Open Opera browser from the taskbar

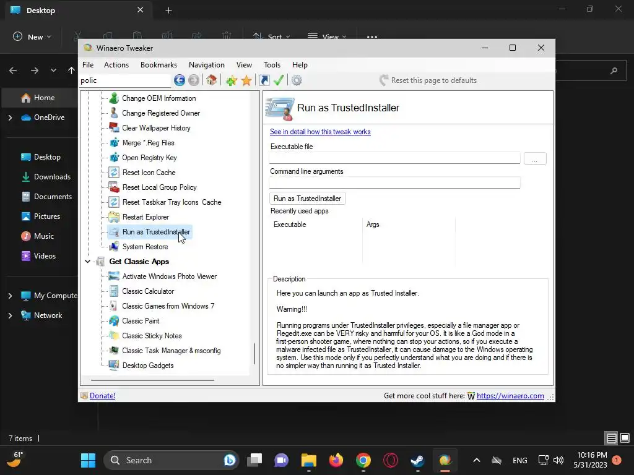[390, 460]
